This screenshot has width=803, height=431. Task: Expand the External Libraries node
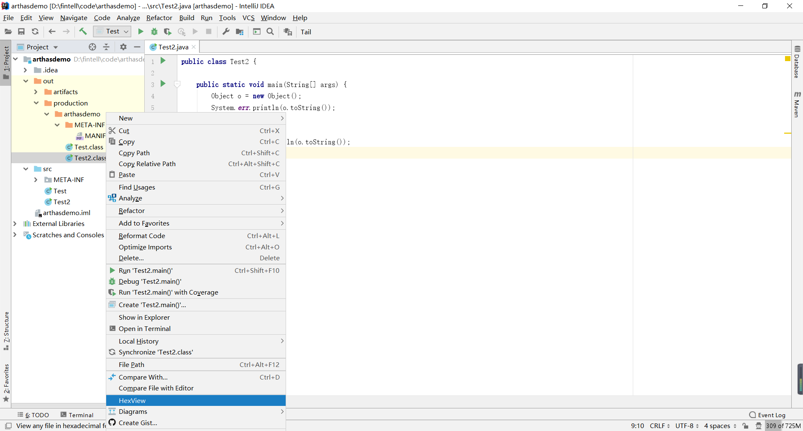[15, 224]
